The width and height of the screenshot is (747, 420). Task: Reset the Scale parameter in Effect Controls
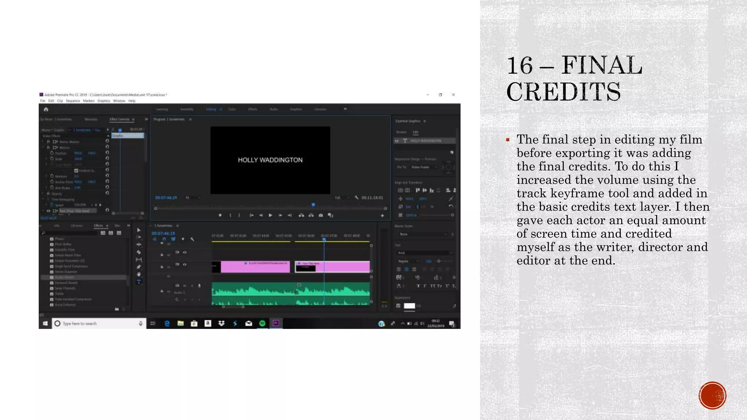(107, 159)
